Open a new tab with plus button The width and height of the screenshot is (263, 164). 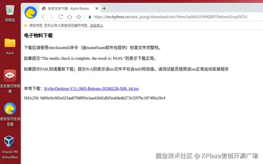[104, 8]
